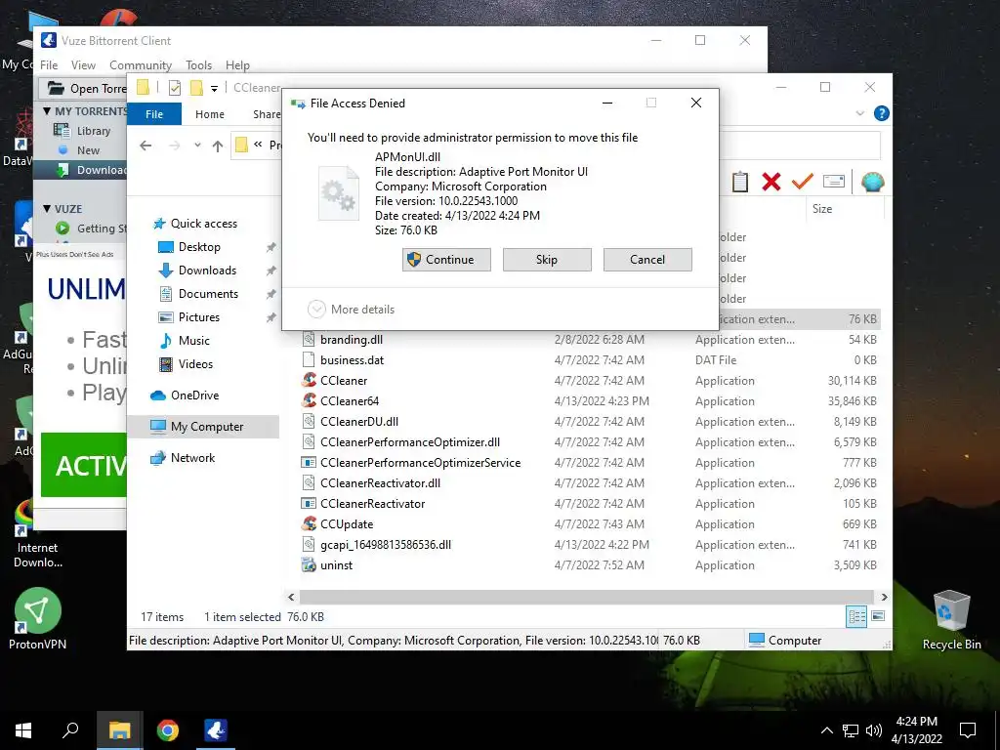Click the address bar path chevrons
Image resolution: width=1000 pixels, height=750 pixels.
pyautogui.click(x=258, y=145)
